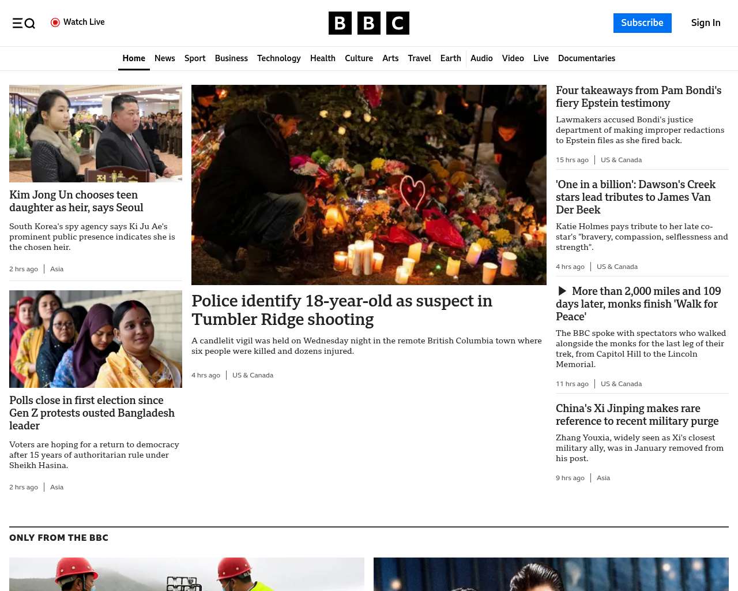Click Sign In

point(705,23)
